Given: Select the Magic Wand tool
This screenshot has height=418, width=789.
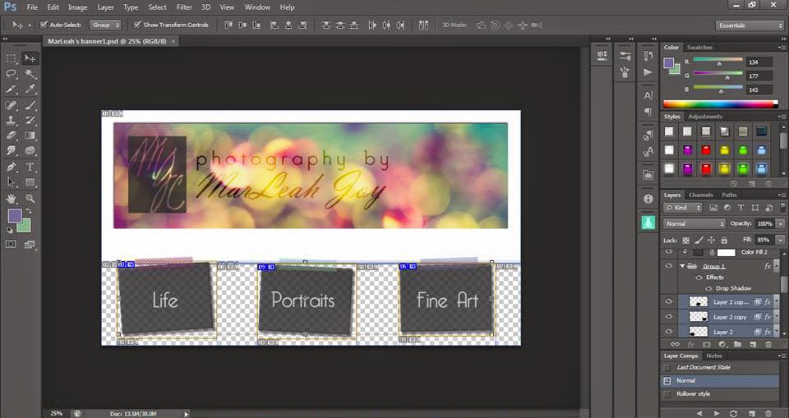Looking at the screenshot, I should click(30, 74).
